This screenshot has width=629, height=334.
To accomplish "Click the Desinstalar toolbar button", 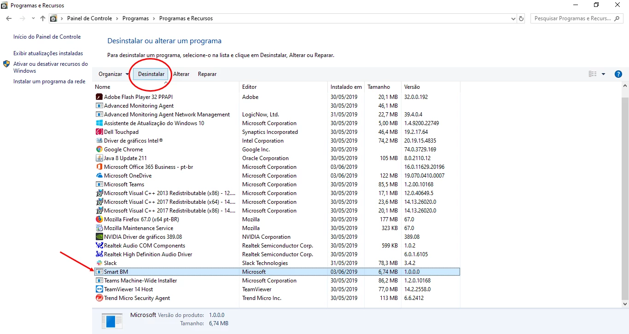I will click(x=151, y=74).
